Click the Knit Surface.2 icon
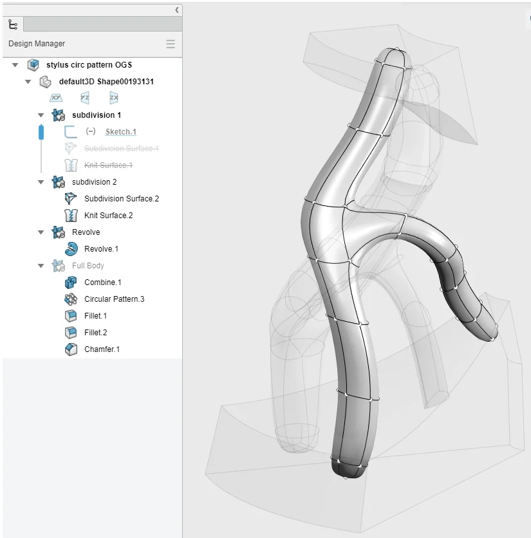This screenshot has width=531, height=538. point(71,216)
